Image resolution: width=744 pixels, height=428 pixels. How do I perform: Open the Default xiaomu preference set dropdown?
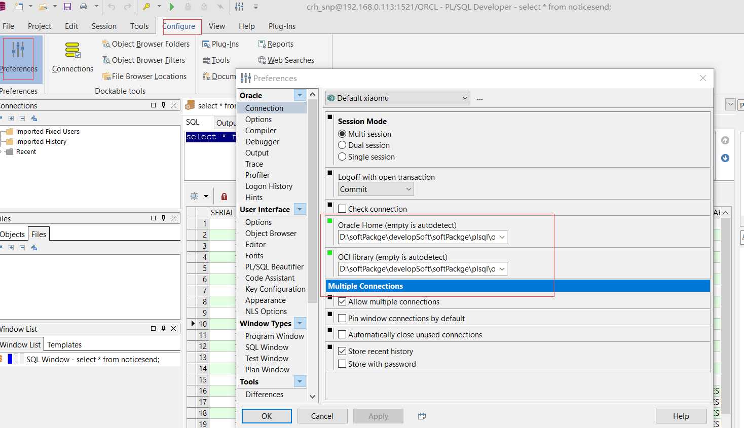click(x=397, y=98)
